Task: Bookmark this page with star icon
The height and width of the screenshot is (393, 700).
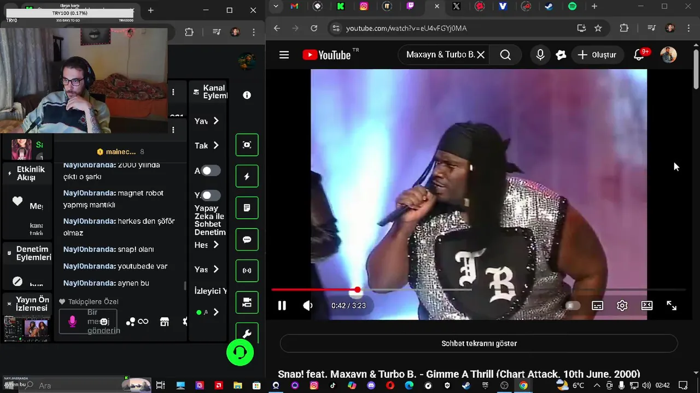Action: point(598,28)
